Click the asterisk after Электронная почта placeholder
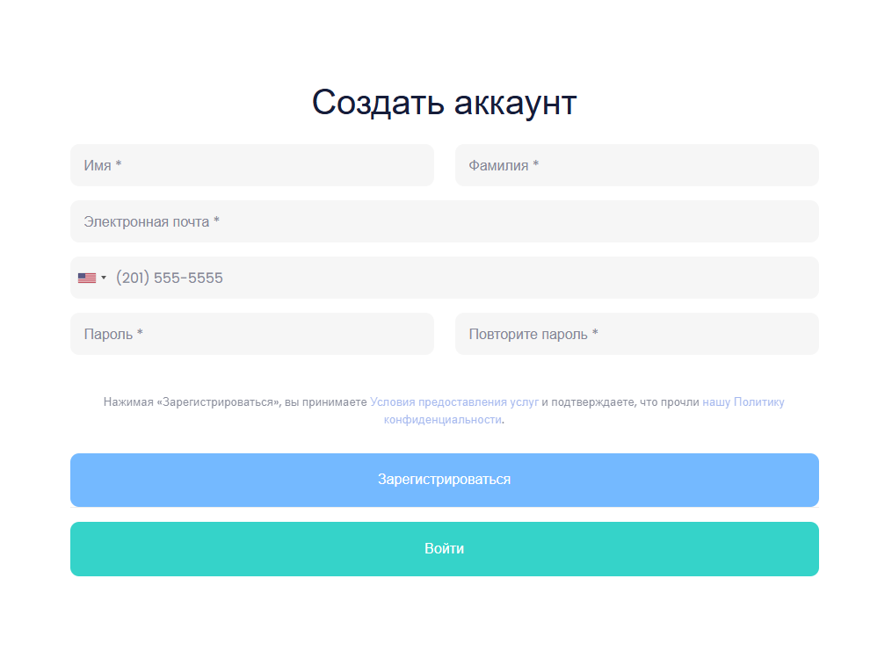 [216, 221]
